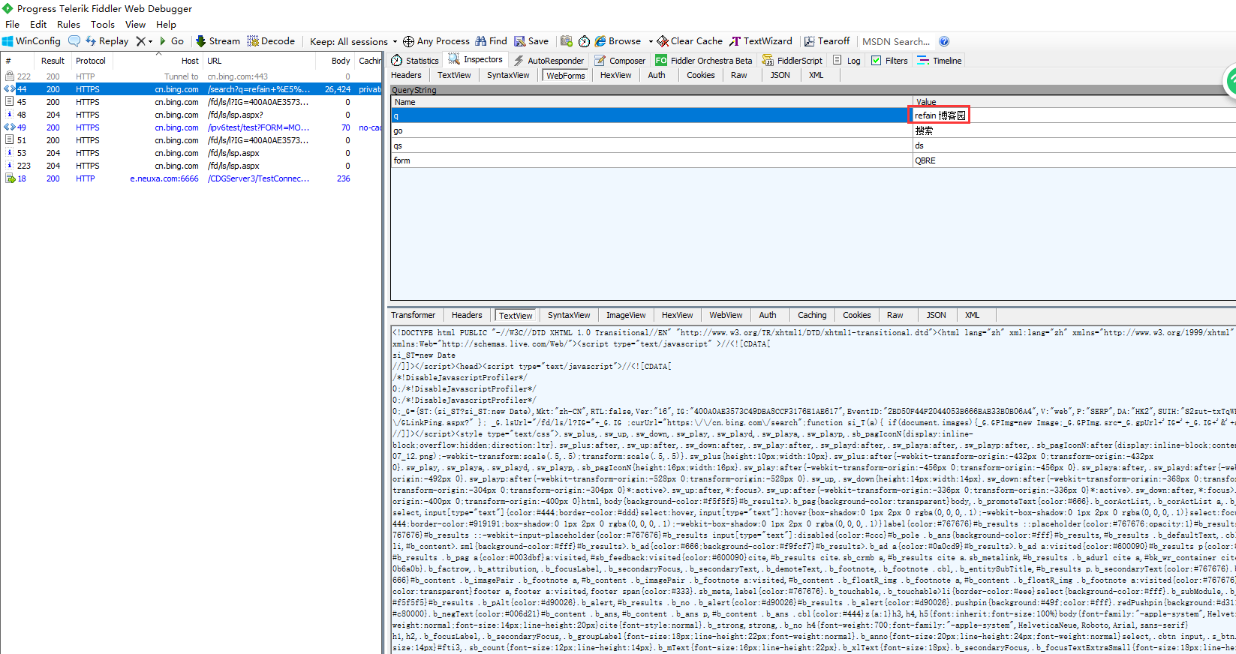Open the View menu

pyautogui.click(x=135, y=24)
